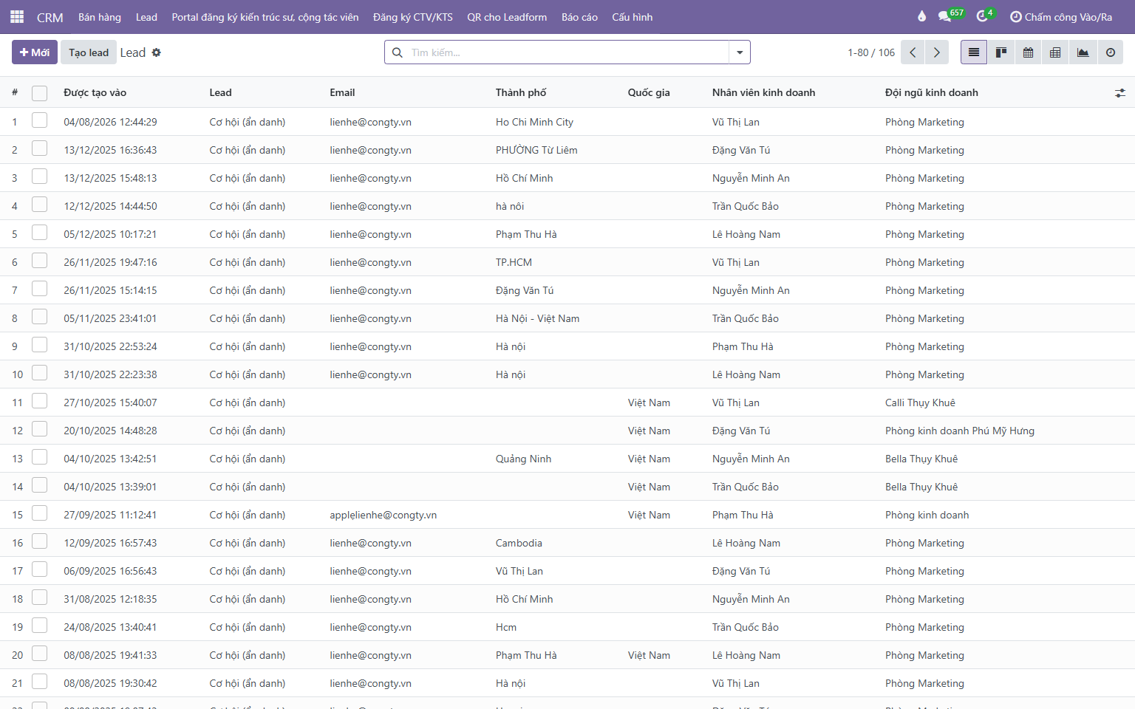Click the Tạo lead button
Viewport: 1135px width, 709px height.
pyautogui.click(x=89, y=52)
